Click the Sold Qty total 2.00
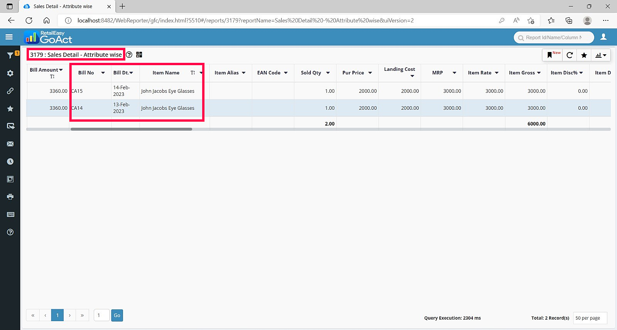The width and height of the screenshot is (617, 330). click(330, 124)
